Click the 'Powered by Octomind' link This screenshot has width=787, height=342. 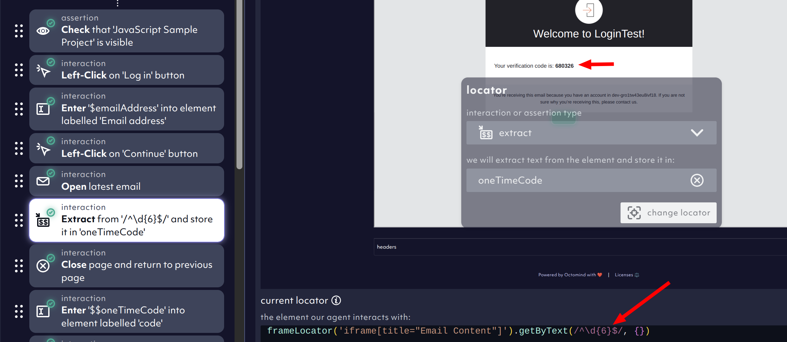[x=570, y=275]
